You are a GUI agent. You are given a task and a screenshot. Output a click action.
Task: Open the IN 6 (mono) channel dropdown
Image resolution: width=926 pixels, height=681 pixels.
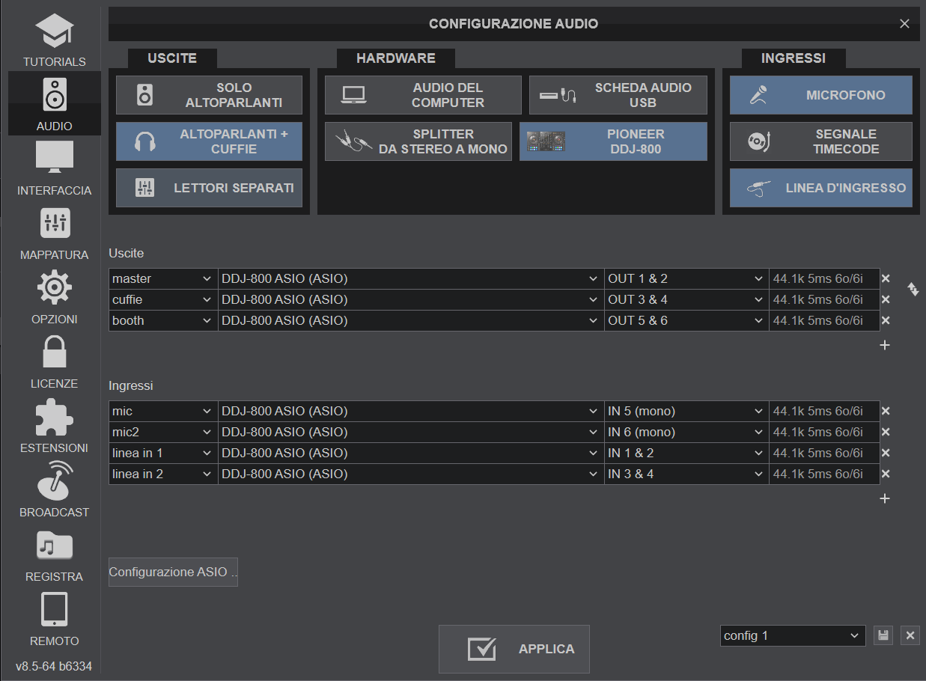686,432
